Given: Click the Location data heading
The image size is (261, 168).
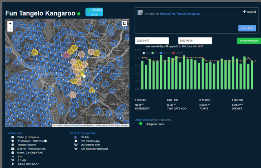Looking at the screenshot, I should tap(14, 133).
